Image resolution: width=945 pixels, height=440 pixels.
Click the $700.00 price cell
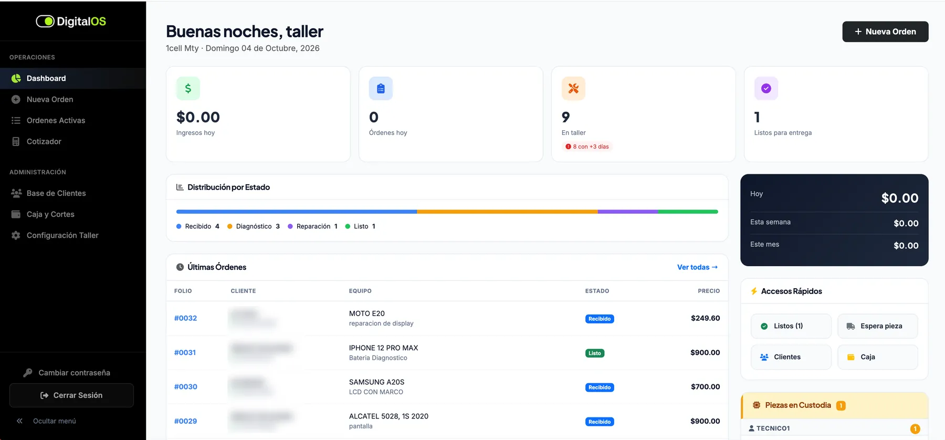coord(705,387)
